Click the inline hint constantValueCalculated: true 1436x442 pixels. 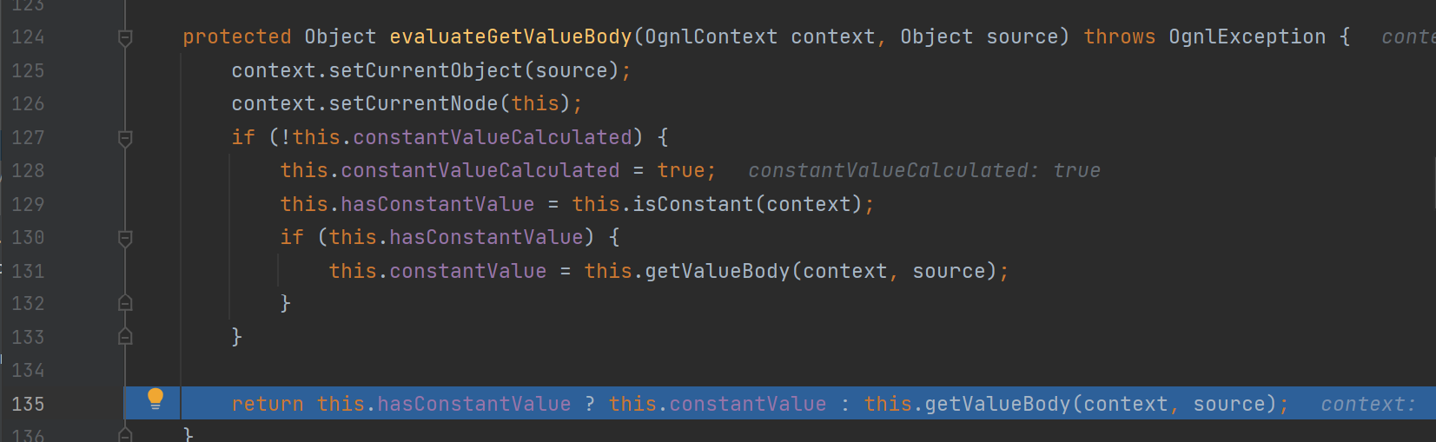tap(924, 171)
